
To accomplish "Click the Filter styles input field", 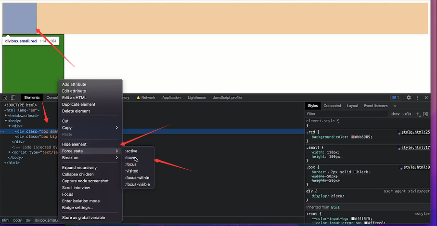I will point(347,114).
